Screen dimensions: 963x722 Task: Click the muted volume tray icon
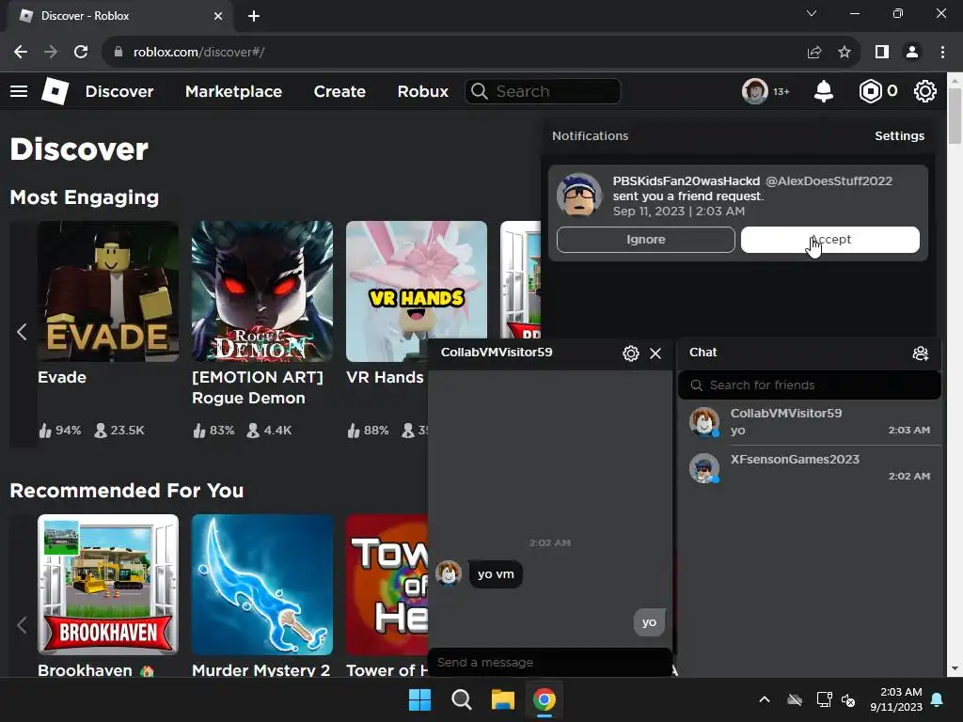tap(848, 699)
